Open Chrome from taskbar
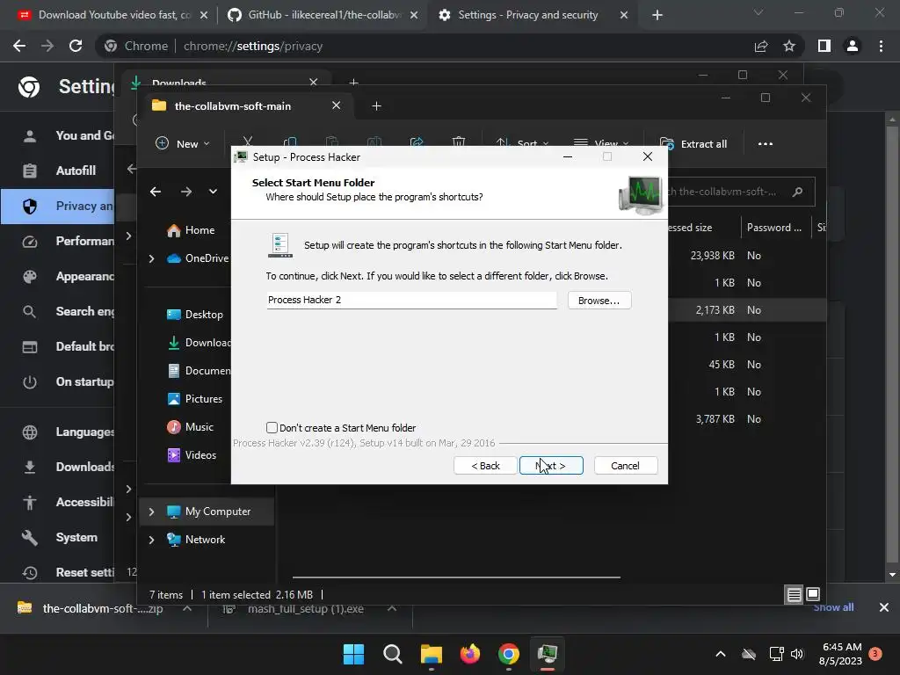 (x=509, y=654)
